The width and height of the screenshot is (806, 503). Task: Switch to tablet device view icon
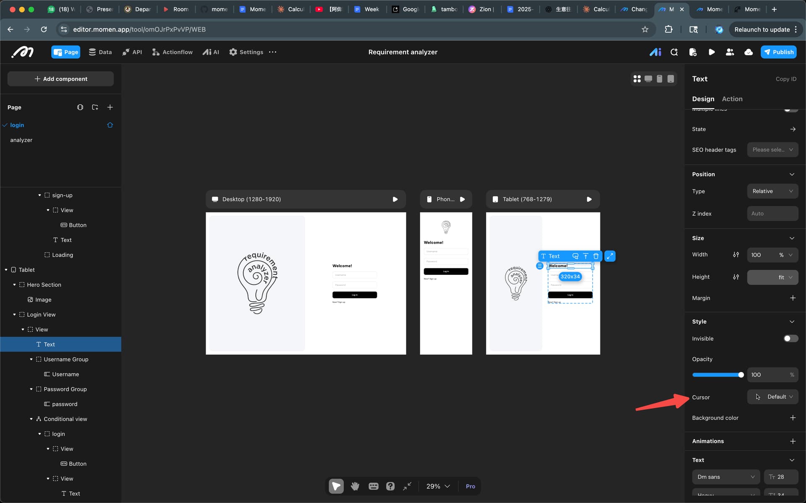[670, 79]
